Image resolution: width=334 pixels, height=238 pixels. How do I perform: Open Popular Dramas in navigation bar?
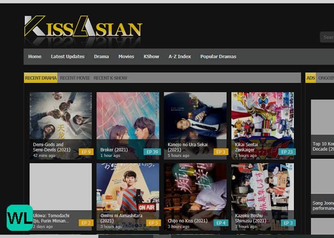click(x=218, y=57)
